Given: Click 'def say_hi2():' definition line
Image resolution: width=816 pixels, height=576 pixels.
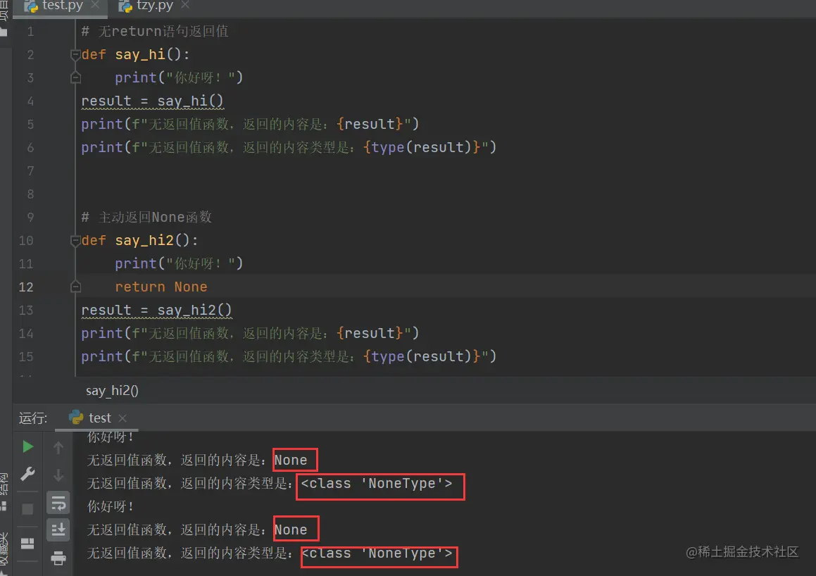Looking at the screenshot, I should pos(140,240).
